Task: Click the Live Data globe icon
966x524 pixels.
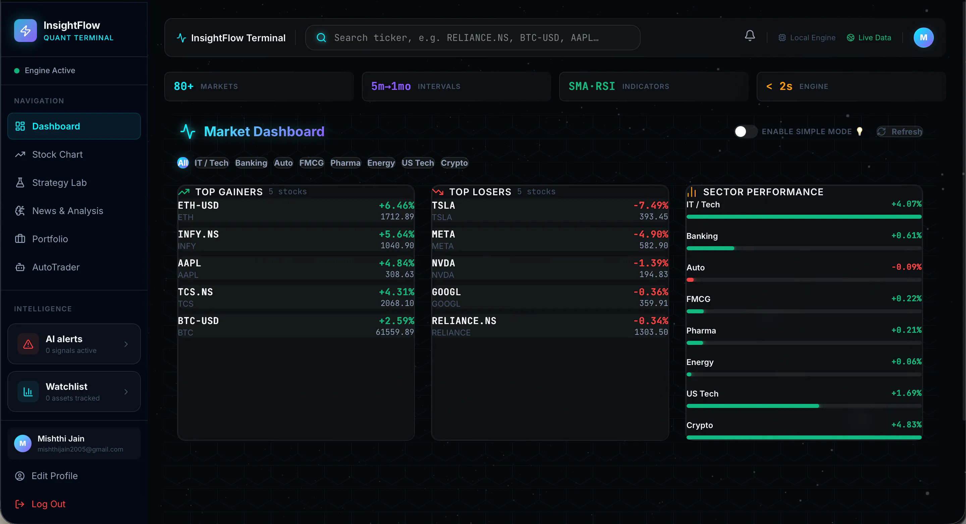Action: click(851, 38)
